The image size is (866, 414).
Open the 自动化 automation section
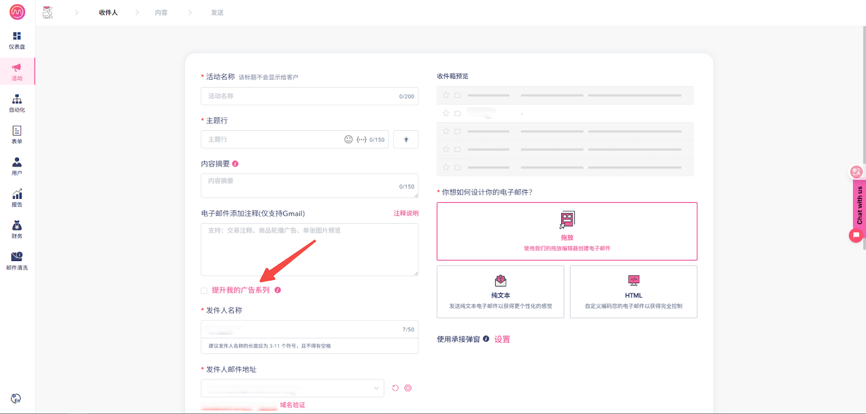tap(17, 103)
